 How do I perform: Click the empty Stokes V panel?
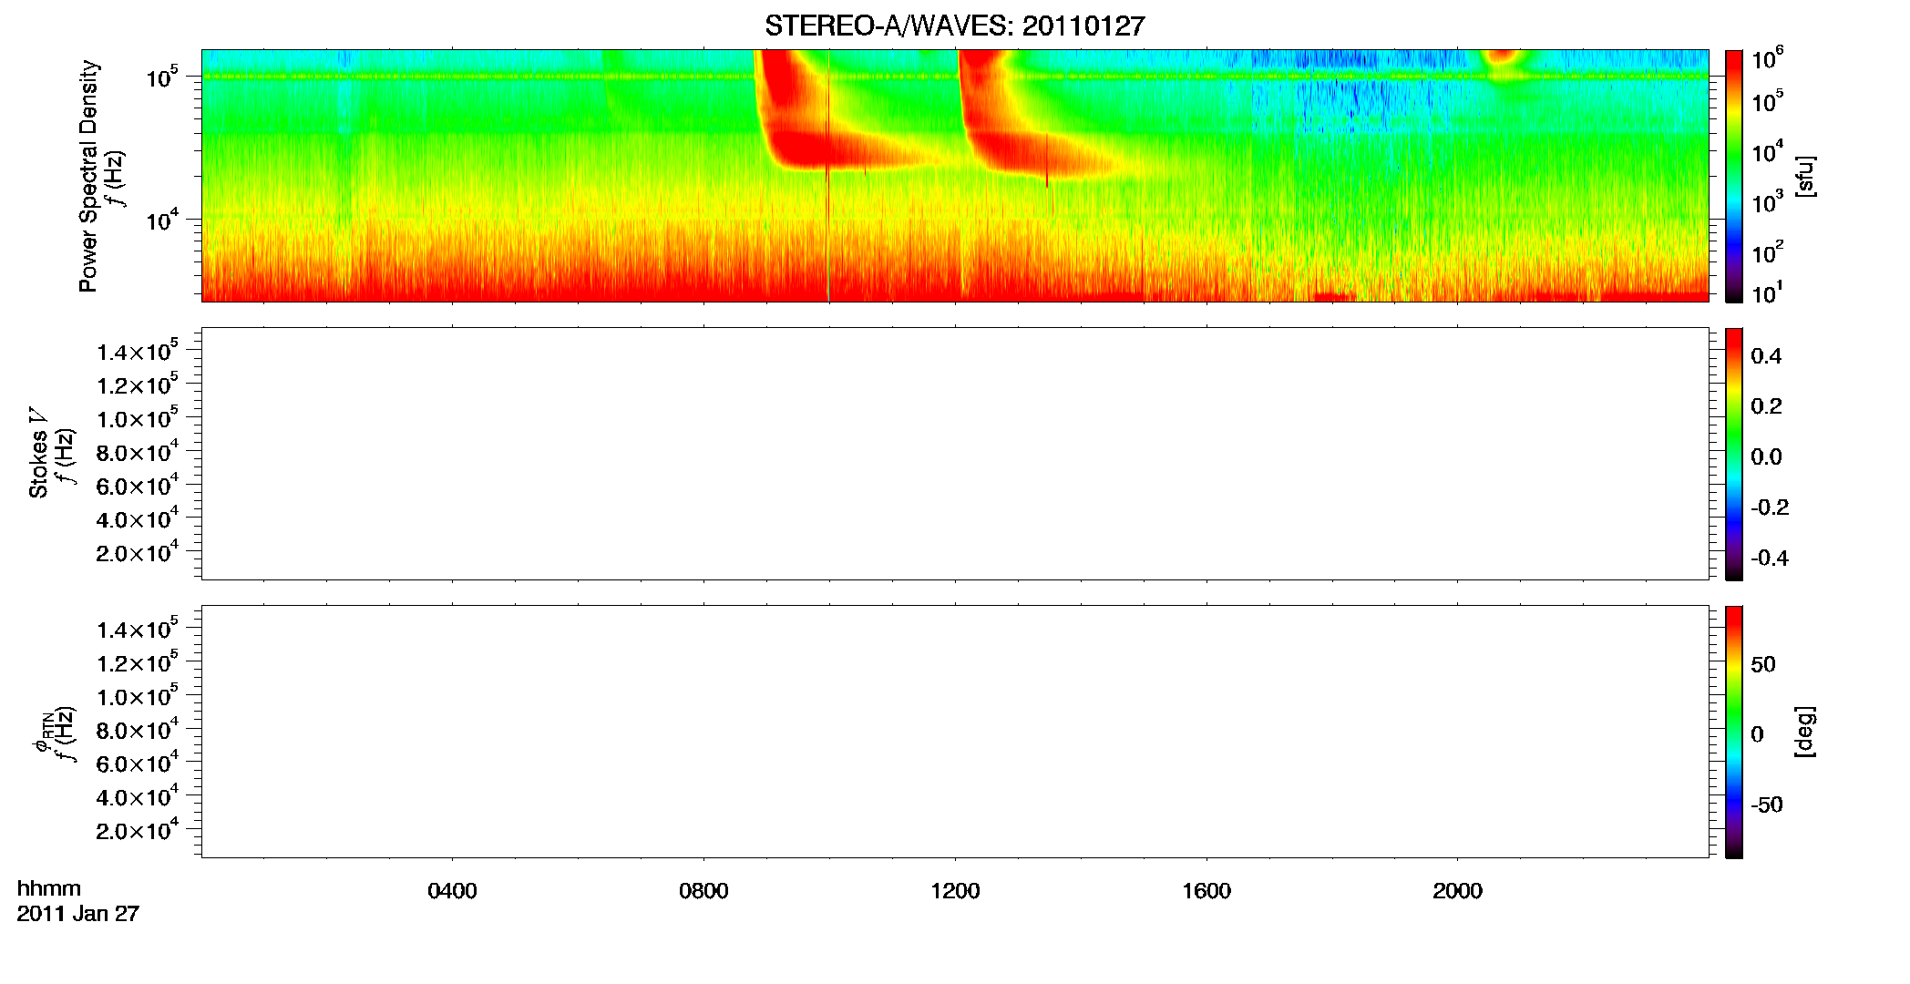click(955, 454)
